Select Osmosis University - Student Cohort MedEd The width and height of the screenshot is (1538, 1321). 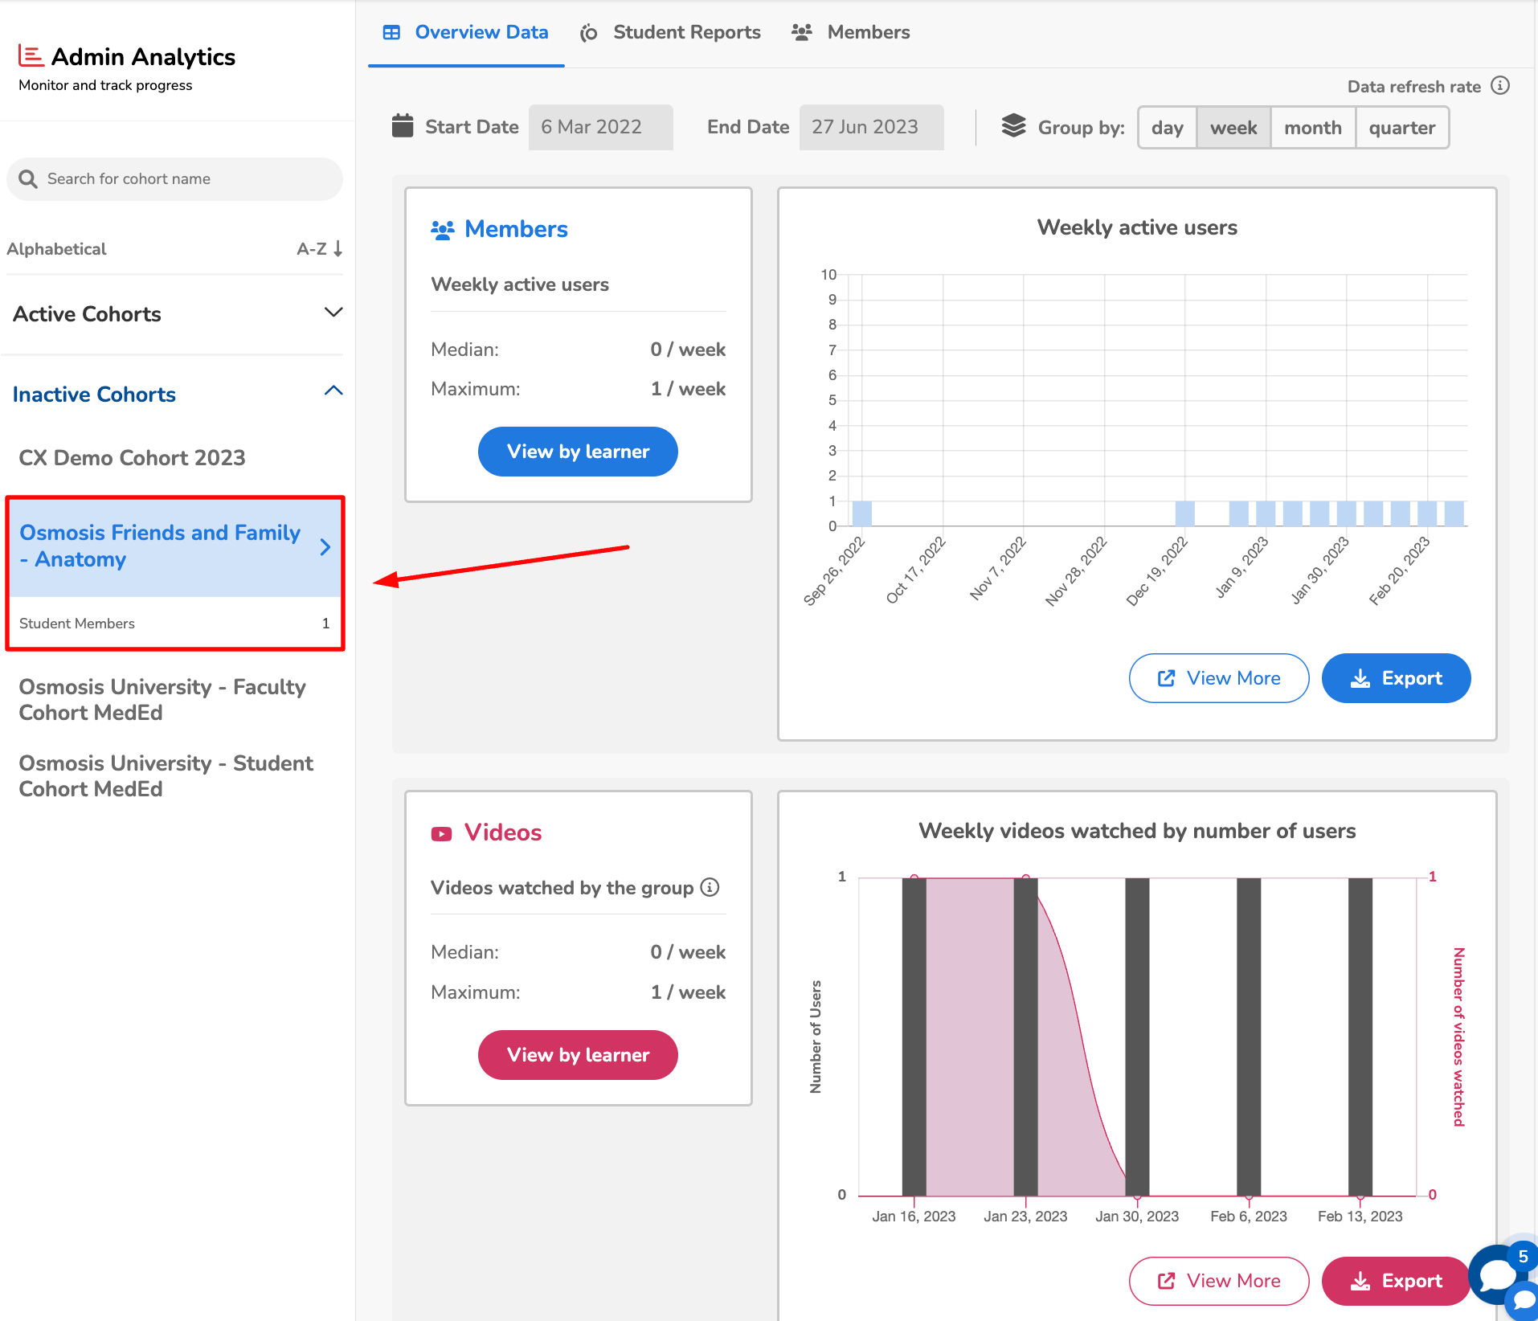coord(166,776)
